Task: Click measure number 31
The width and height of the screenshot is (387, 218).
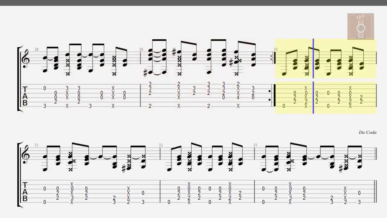Action: point(37,145)
